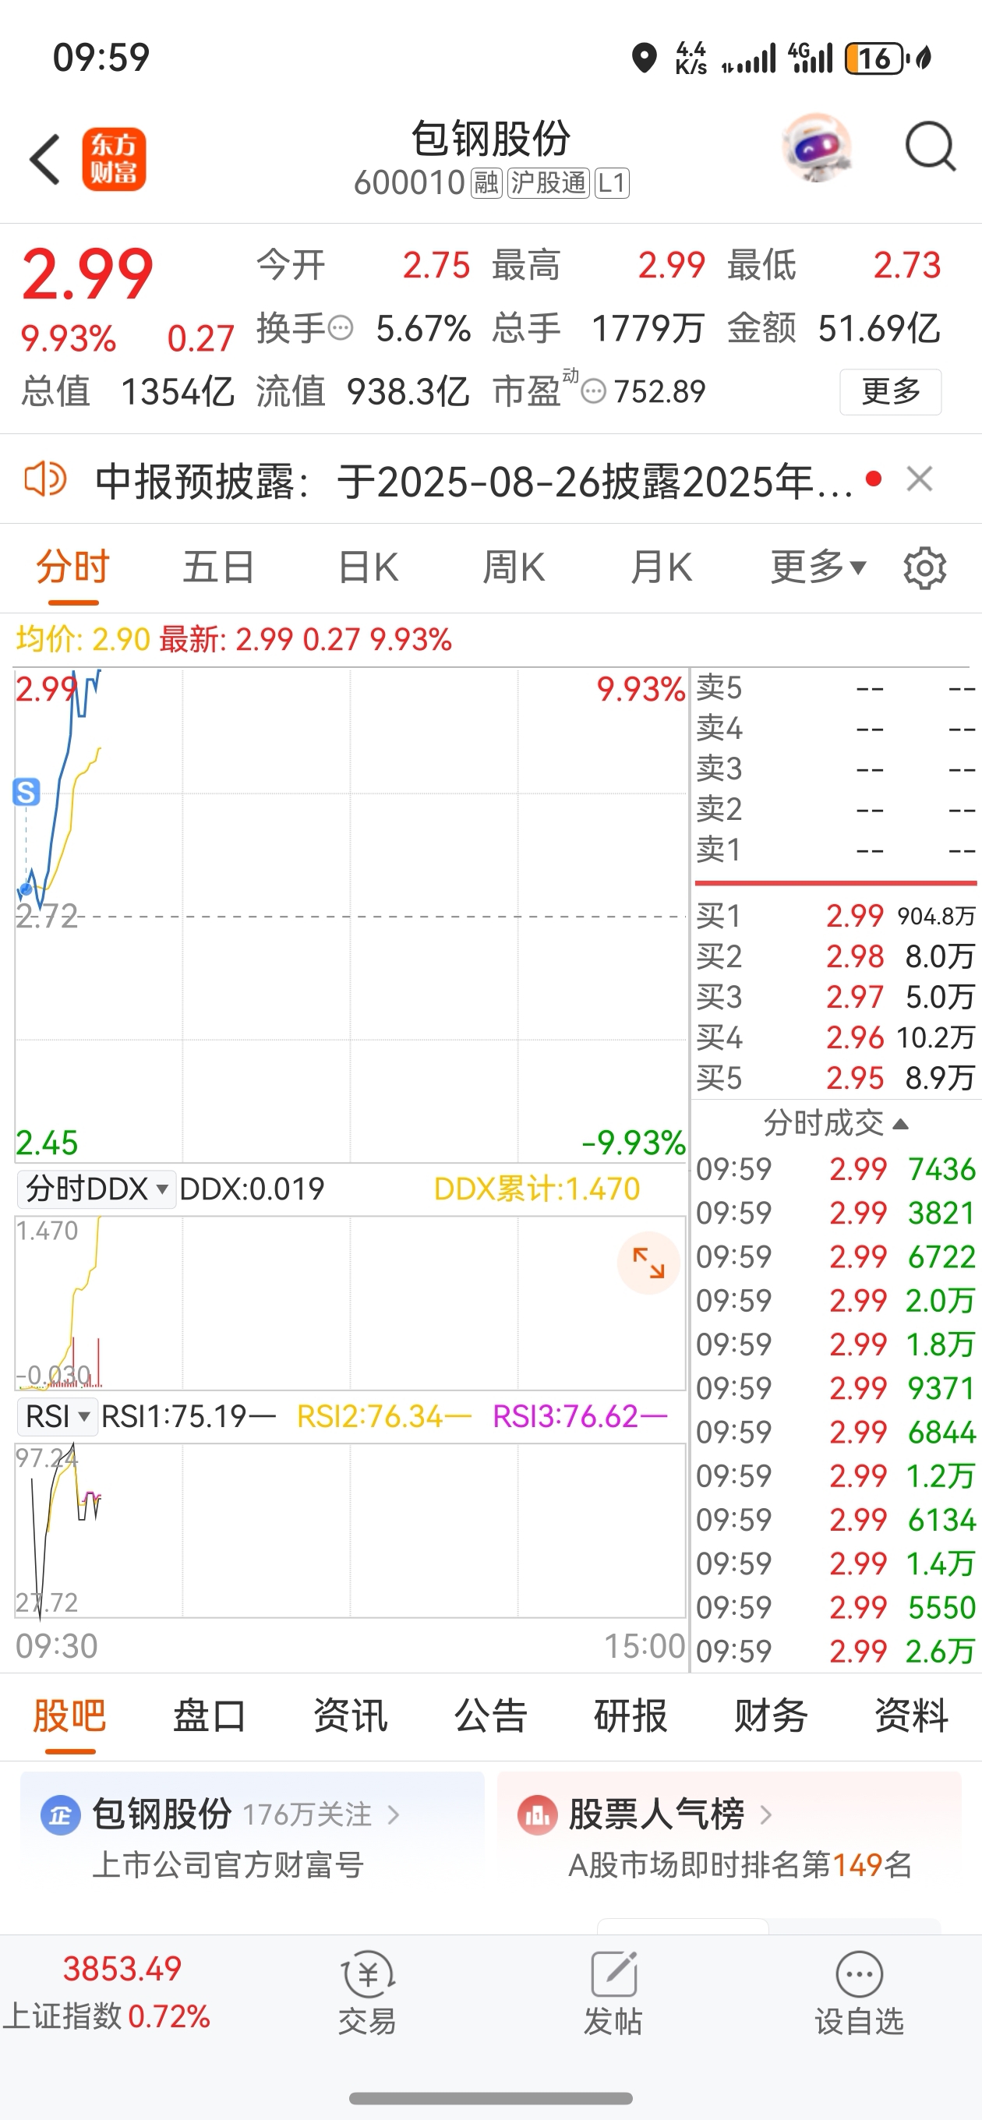The width and height of the screenshot is (982, 2120).
Task: Tap the 设自选 dots icon
Action: point(860,1973)
